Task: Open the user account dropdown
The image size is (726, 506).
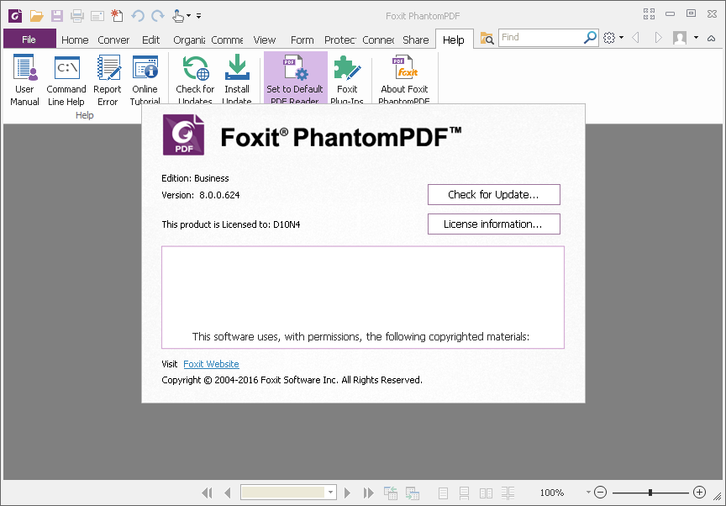Action: [696, 38]
